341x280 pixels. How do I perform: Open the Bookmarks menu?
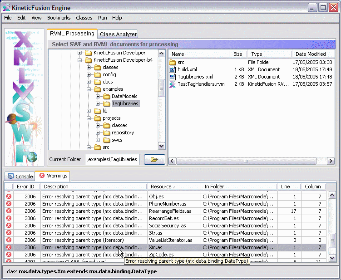[x=59, y=18]
